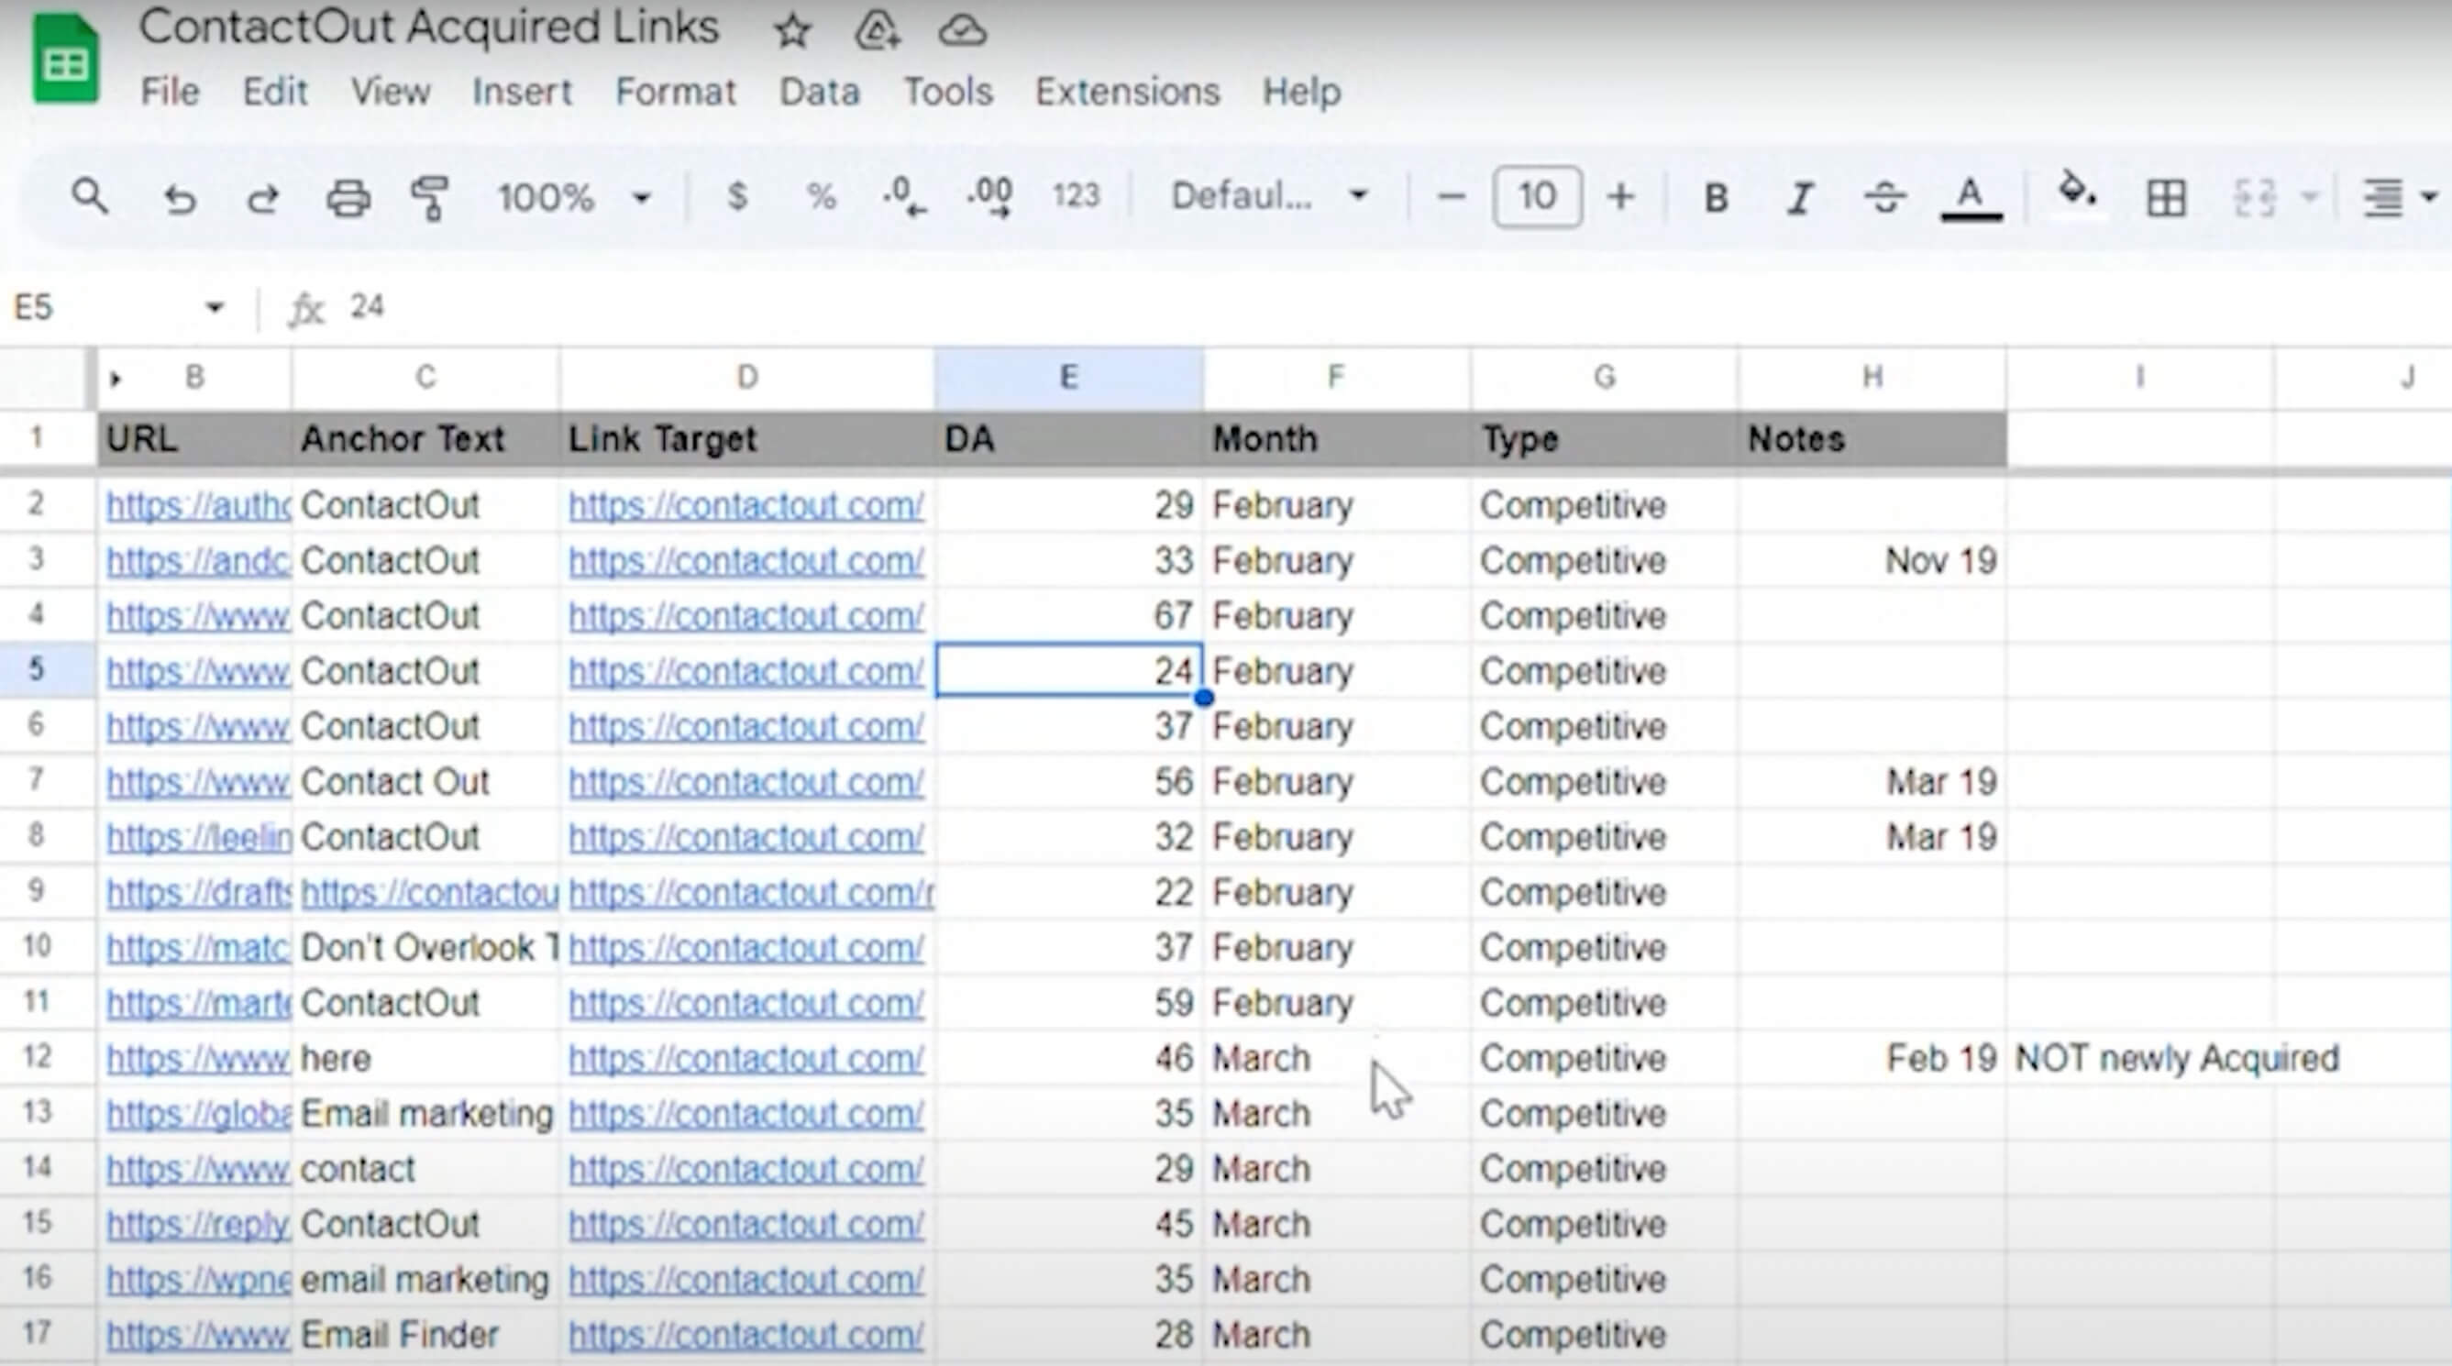
Task: Open the contactout.com link in row 2
Action: click(746, 505)
